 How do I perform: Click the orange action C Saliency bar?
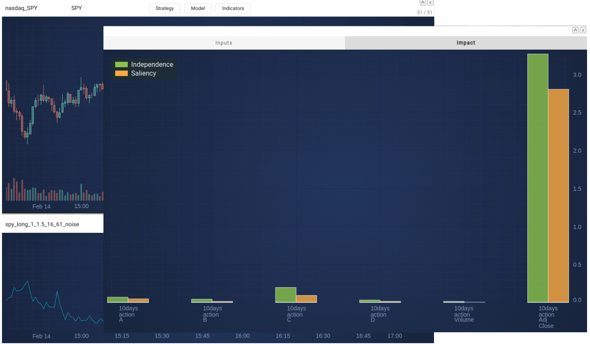[x=306, y=299]
